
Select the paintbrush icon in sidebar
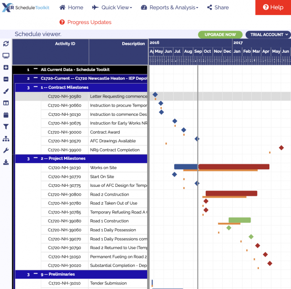pyautogui.click(x=6, y=91)
